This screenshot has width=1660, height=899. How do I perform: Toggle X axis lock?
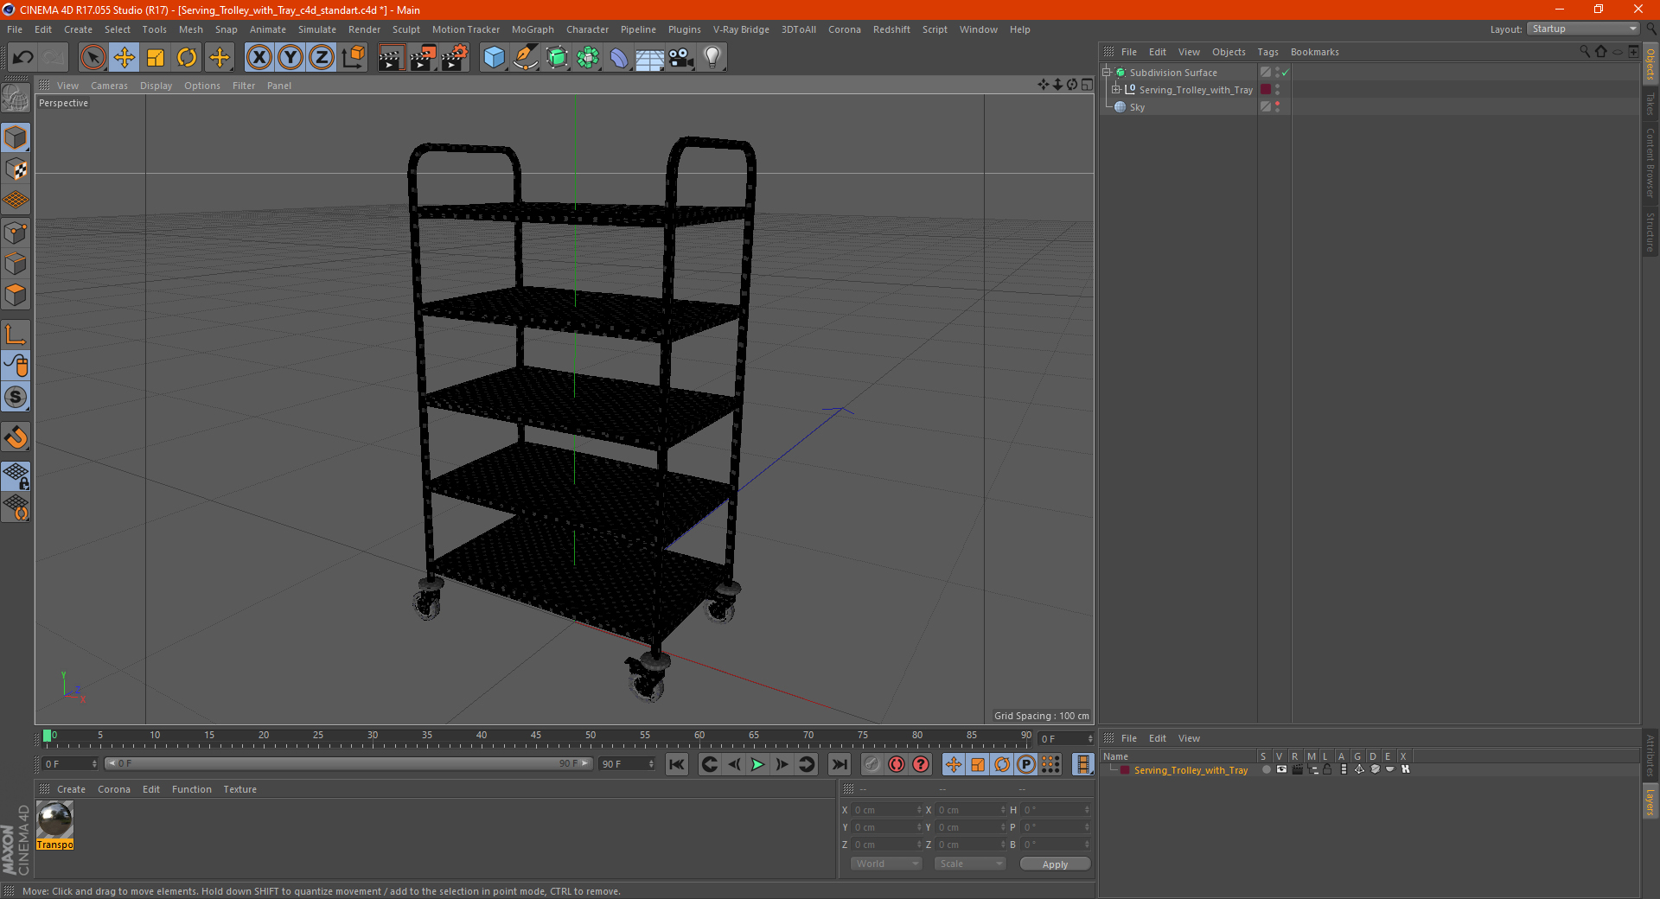259,58
